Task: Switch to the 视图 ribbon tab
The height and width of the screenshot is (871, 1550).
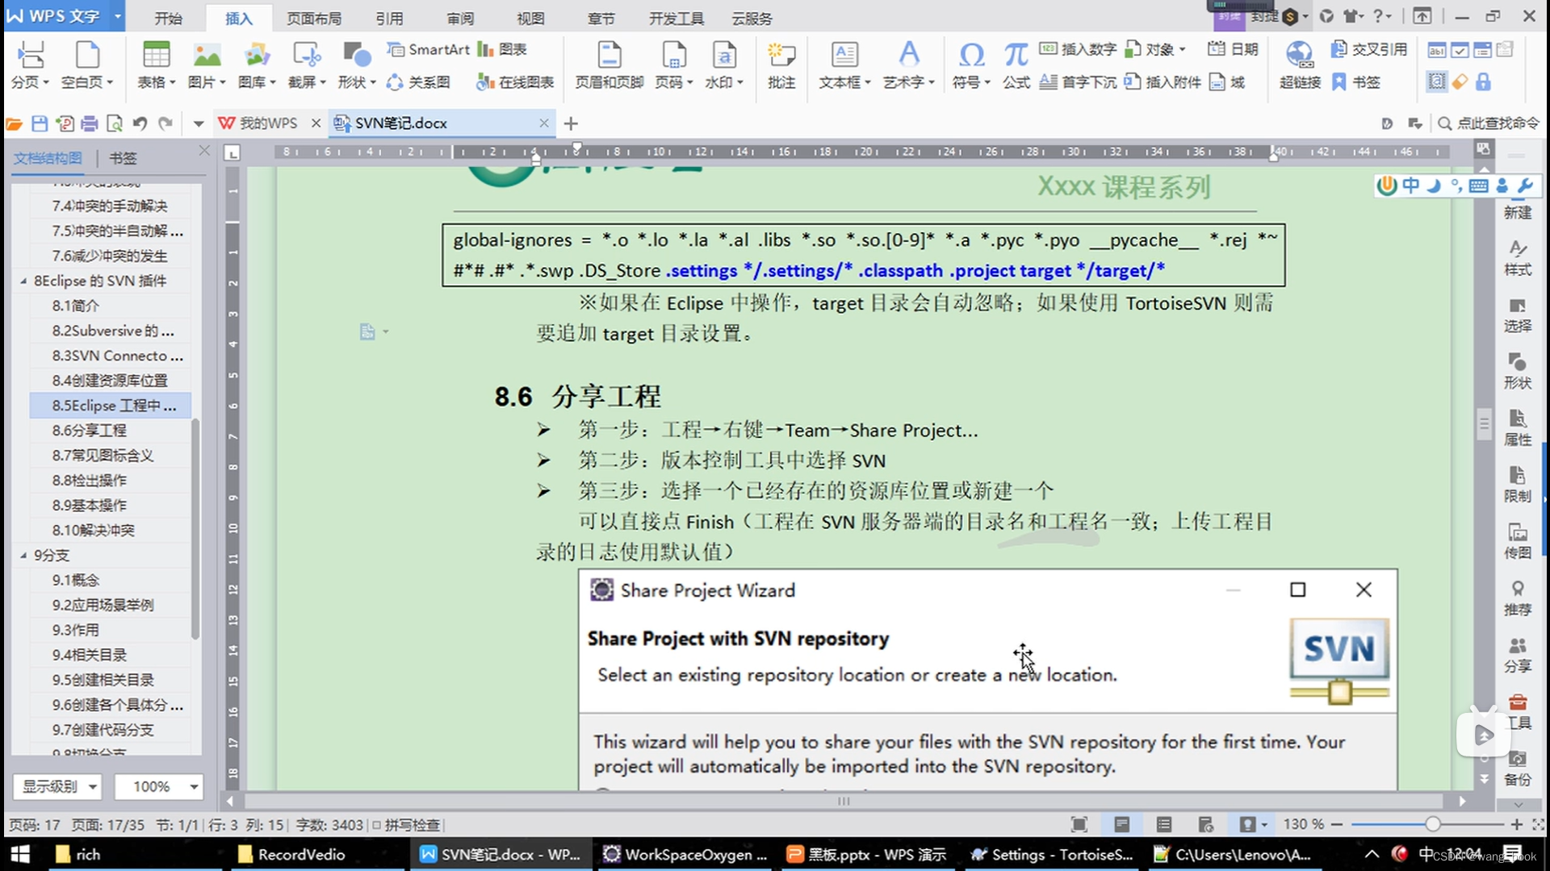Action: point(530,19)
